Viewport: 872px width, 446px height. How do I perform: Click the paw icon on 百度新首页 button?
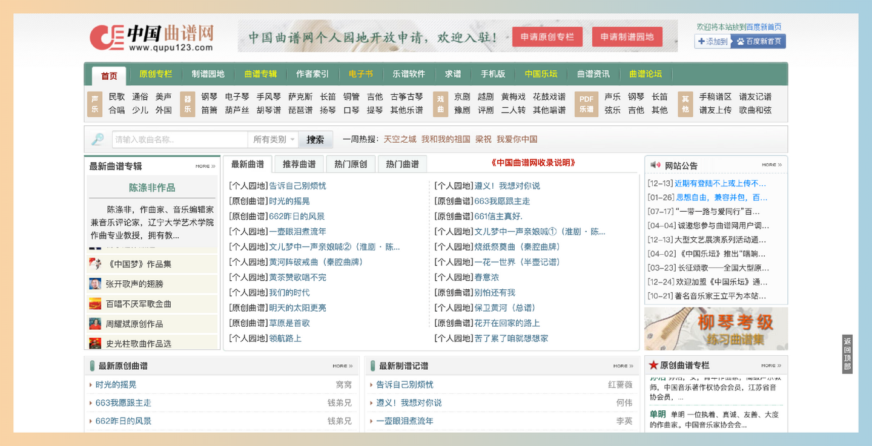click(x=740, y=41)
